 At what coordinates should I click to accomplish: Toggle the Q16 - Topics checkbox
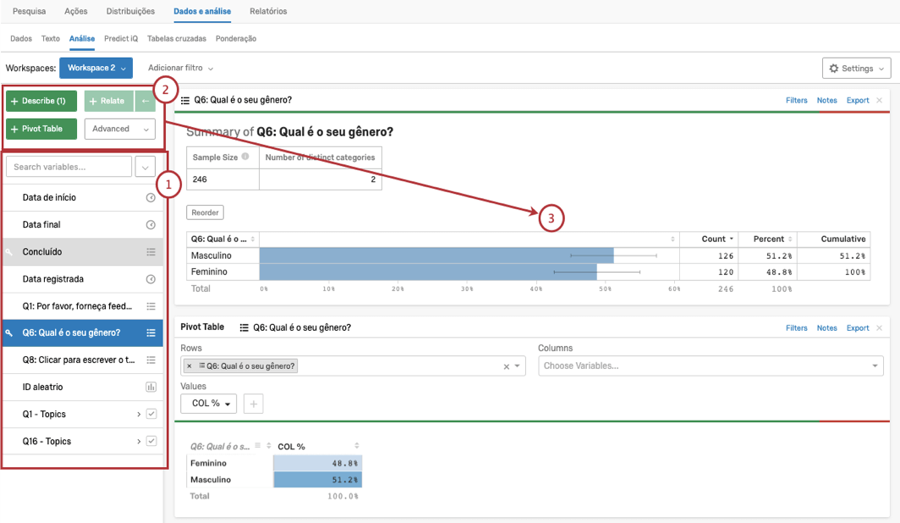click(x=151, y=441)
